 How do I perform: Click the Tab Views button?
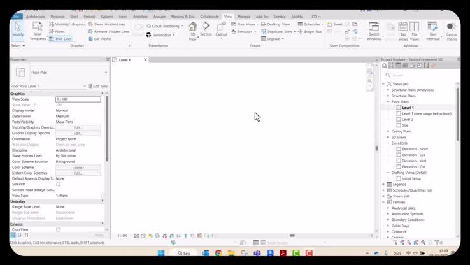point(403,31)
